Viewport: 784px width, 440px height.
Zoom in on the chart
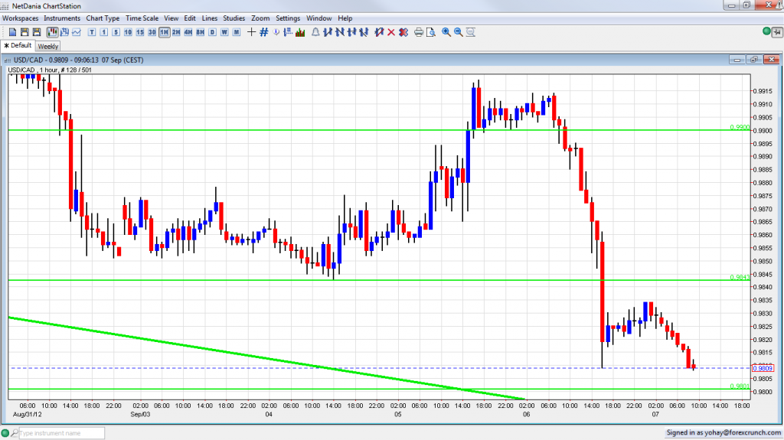pyautogui.click(x=446, y=32)
